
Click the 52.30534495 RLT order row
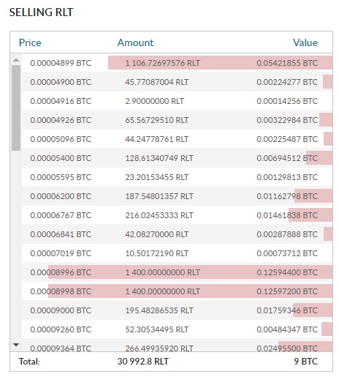point(178,329)
